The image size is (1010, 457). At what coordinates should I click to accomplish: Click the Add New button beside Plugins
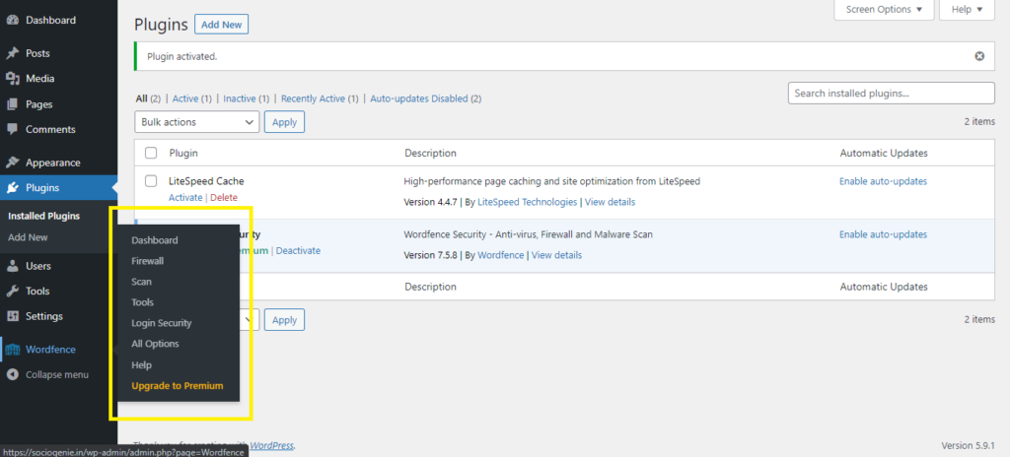(x=222, y=25)
